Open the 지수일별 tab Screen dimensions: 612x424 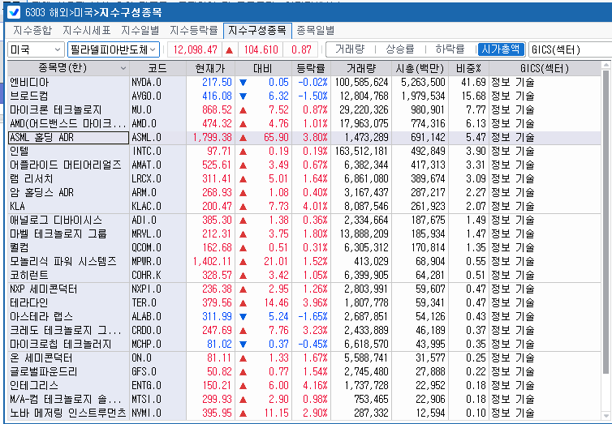[140, 30]
